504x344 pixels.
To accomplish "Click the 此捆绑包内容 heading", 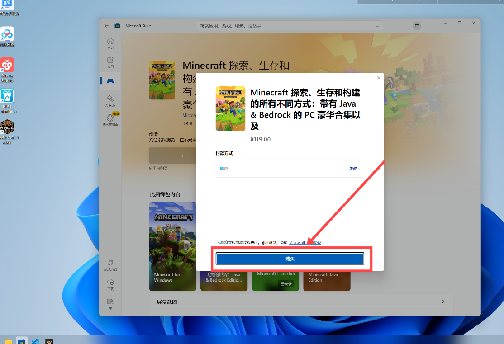I will click(165, 194).
